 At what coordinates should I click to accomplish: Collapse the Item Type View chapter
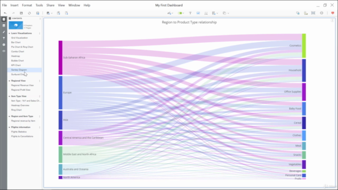(10, 96)
